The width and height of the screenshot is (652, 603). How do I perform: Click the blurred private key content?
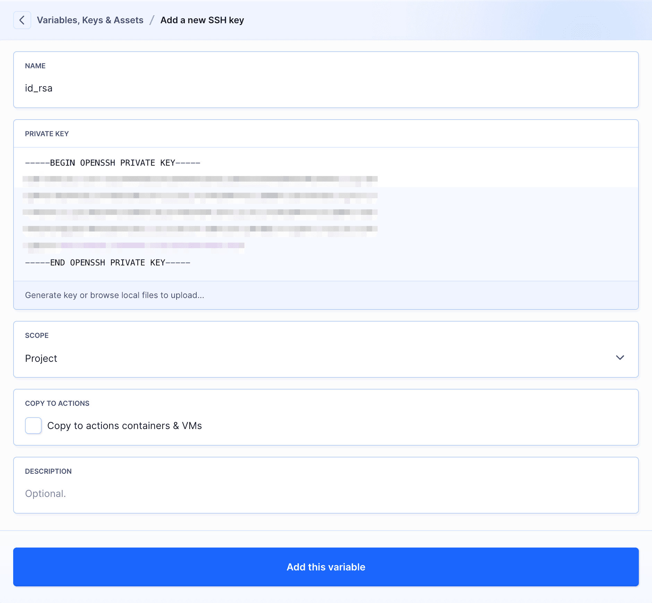[200, 211]
